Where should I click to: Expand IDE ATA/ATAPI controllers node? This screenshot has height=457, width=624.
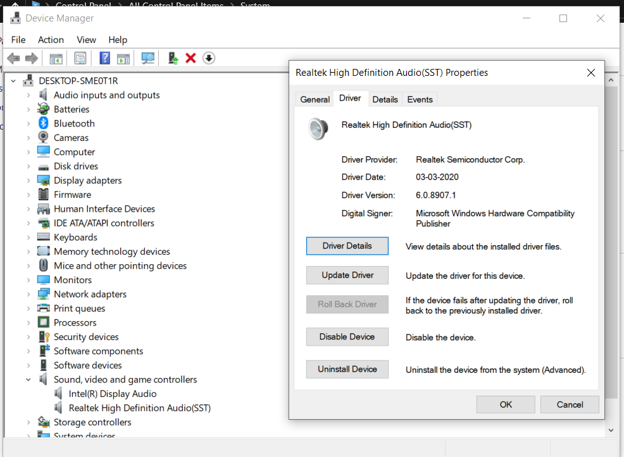click(28, 223)
